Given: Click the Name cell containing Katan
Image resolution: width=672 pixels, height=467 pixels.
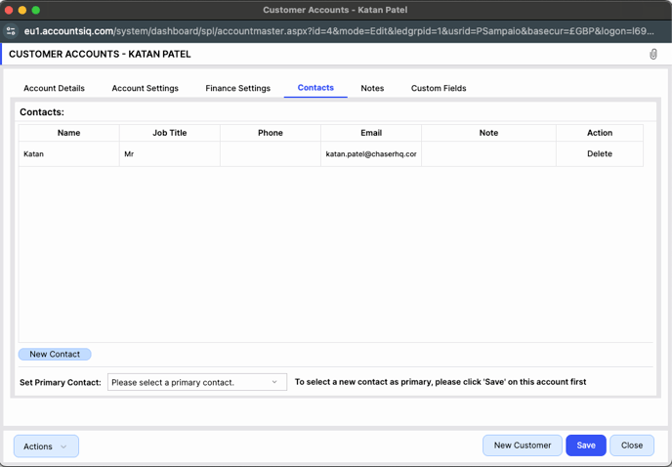Looking at the screenshot, I should 69,154.
